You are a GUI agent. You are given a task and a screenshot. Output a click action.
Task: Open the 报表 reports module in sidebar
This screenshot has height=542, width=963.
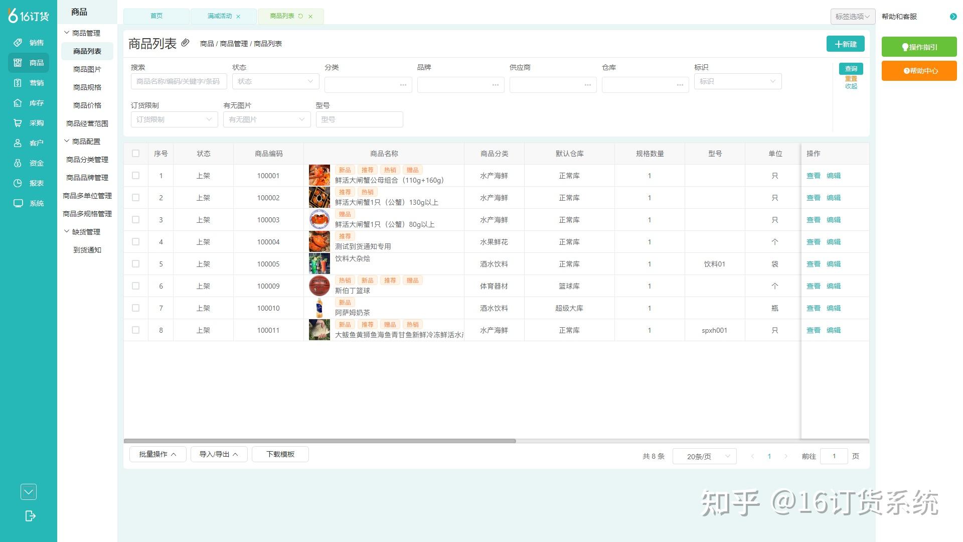[29, 183]
